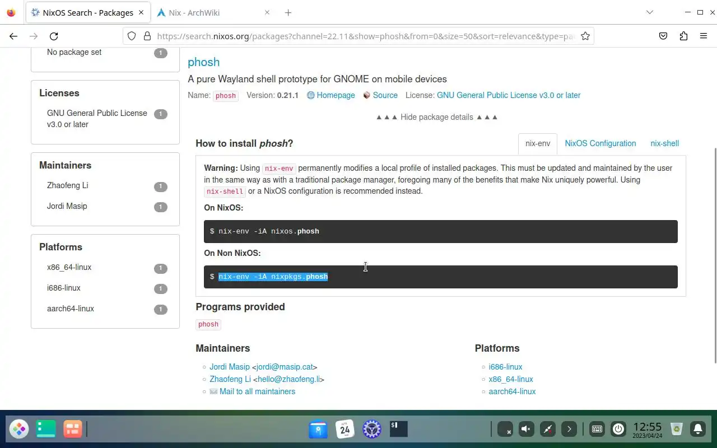The width and height of the screenshot is (717, 448).
Task: Click the highlighted nixpkgs.phosh command
Action: tap(273, 277)
